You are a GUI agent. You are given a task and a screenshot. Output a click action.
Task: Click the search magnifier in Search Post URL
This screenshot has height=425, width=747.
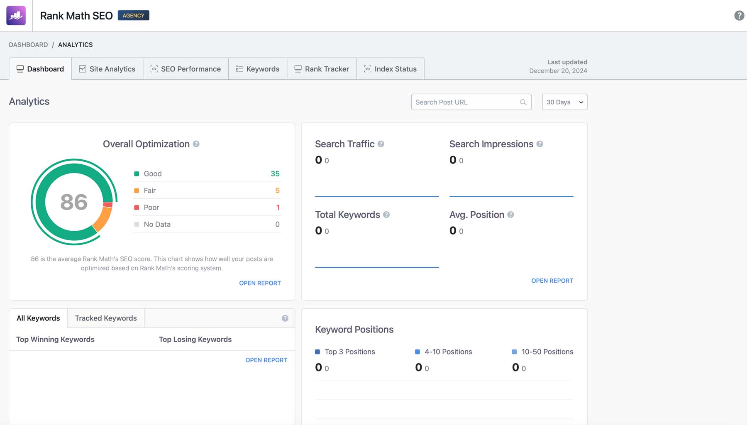tap(522, 102)
